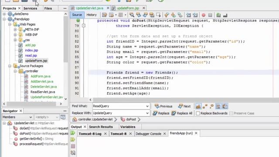Toggle Rectangular Selection in editor toolbar
Viewport: 279px width, 157px height.
click(x=158, y=15)
